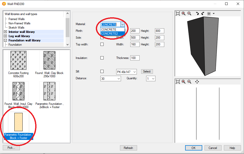Rotate 3D preview with right-curving arrow
The height and width of the screenshot is (154, 244).
197,14
